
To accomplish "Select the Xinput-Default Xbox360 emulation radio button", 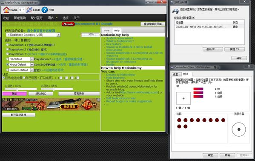I will [x=7, y=64].
